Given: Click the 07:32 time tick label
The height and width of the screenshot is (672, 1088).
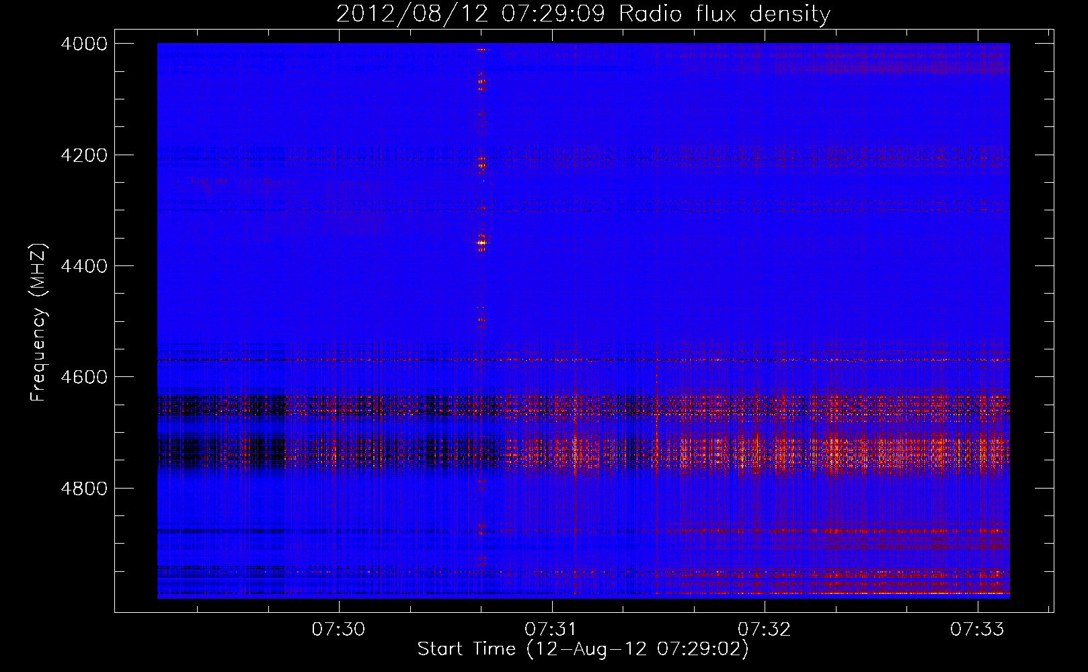Looking at the screenshot, I should click(765, 629).
